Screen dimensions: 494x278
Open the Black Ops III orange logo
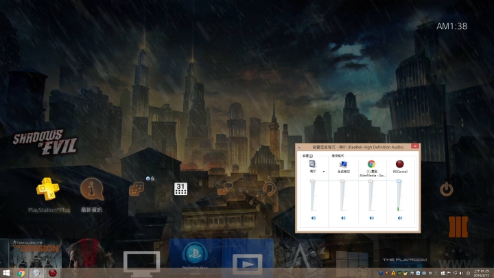458,227
